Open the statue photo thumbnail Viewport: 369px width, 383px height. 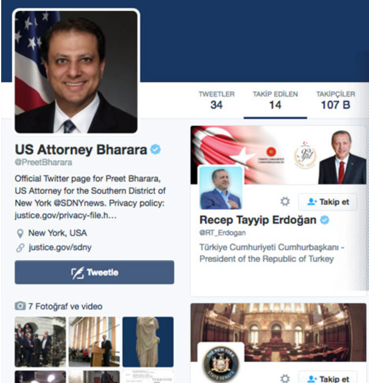coord(148,342)
